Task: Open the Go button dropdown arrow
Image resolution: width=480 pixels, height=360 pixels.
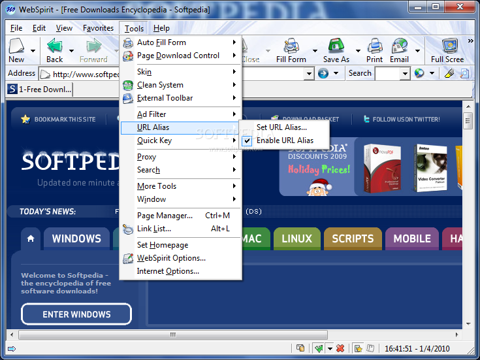Action: 336,73
